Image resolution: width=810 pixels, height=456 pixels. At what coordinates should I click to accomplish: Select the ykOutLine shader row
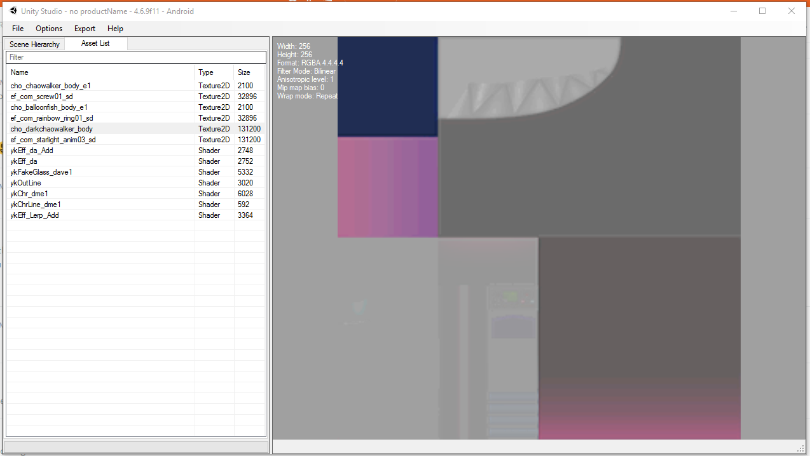point(135,183)
